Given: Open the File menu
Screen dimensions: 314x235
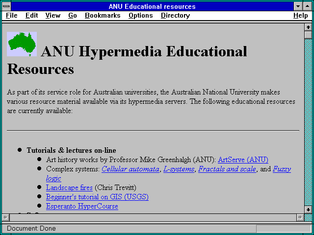Looking at the screenshot, I should (12, 16).
